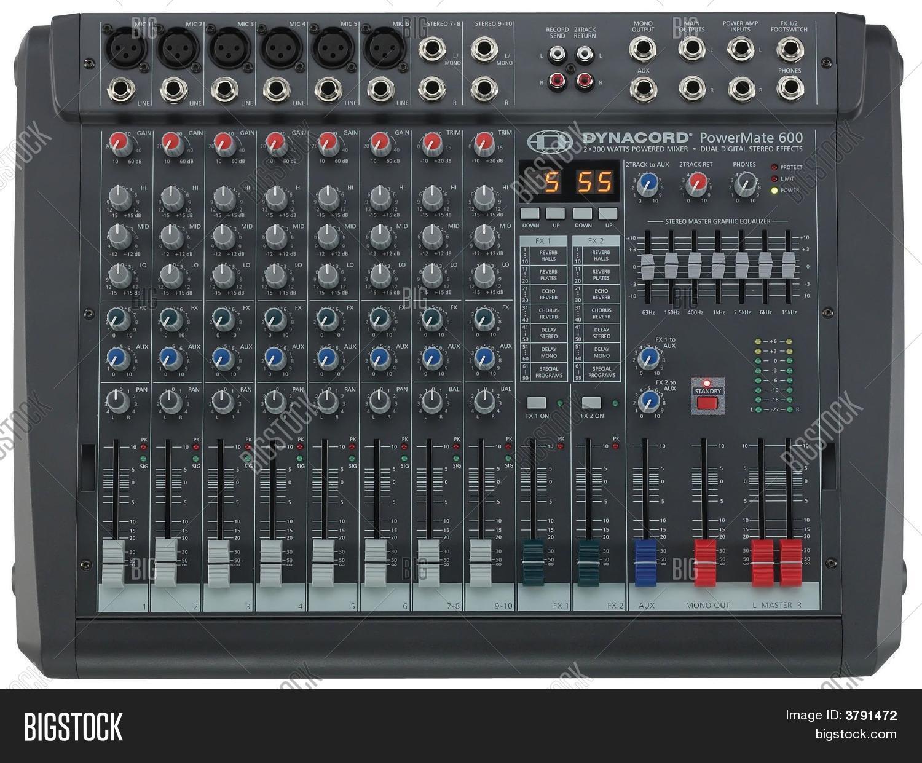Click the channel 3 blue AUX knob
922x763 pixels.
coord(223,357)
